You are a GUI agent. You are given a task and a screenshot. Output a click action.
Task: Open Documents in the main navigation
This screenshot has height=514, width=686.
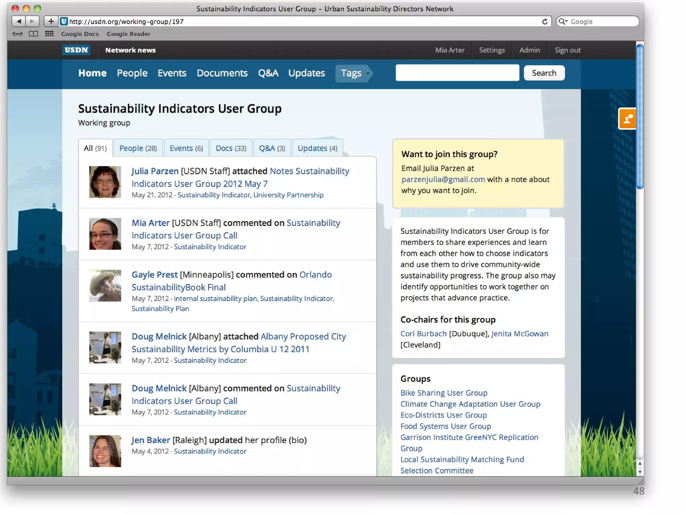click(x=222, y=73)
